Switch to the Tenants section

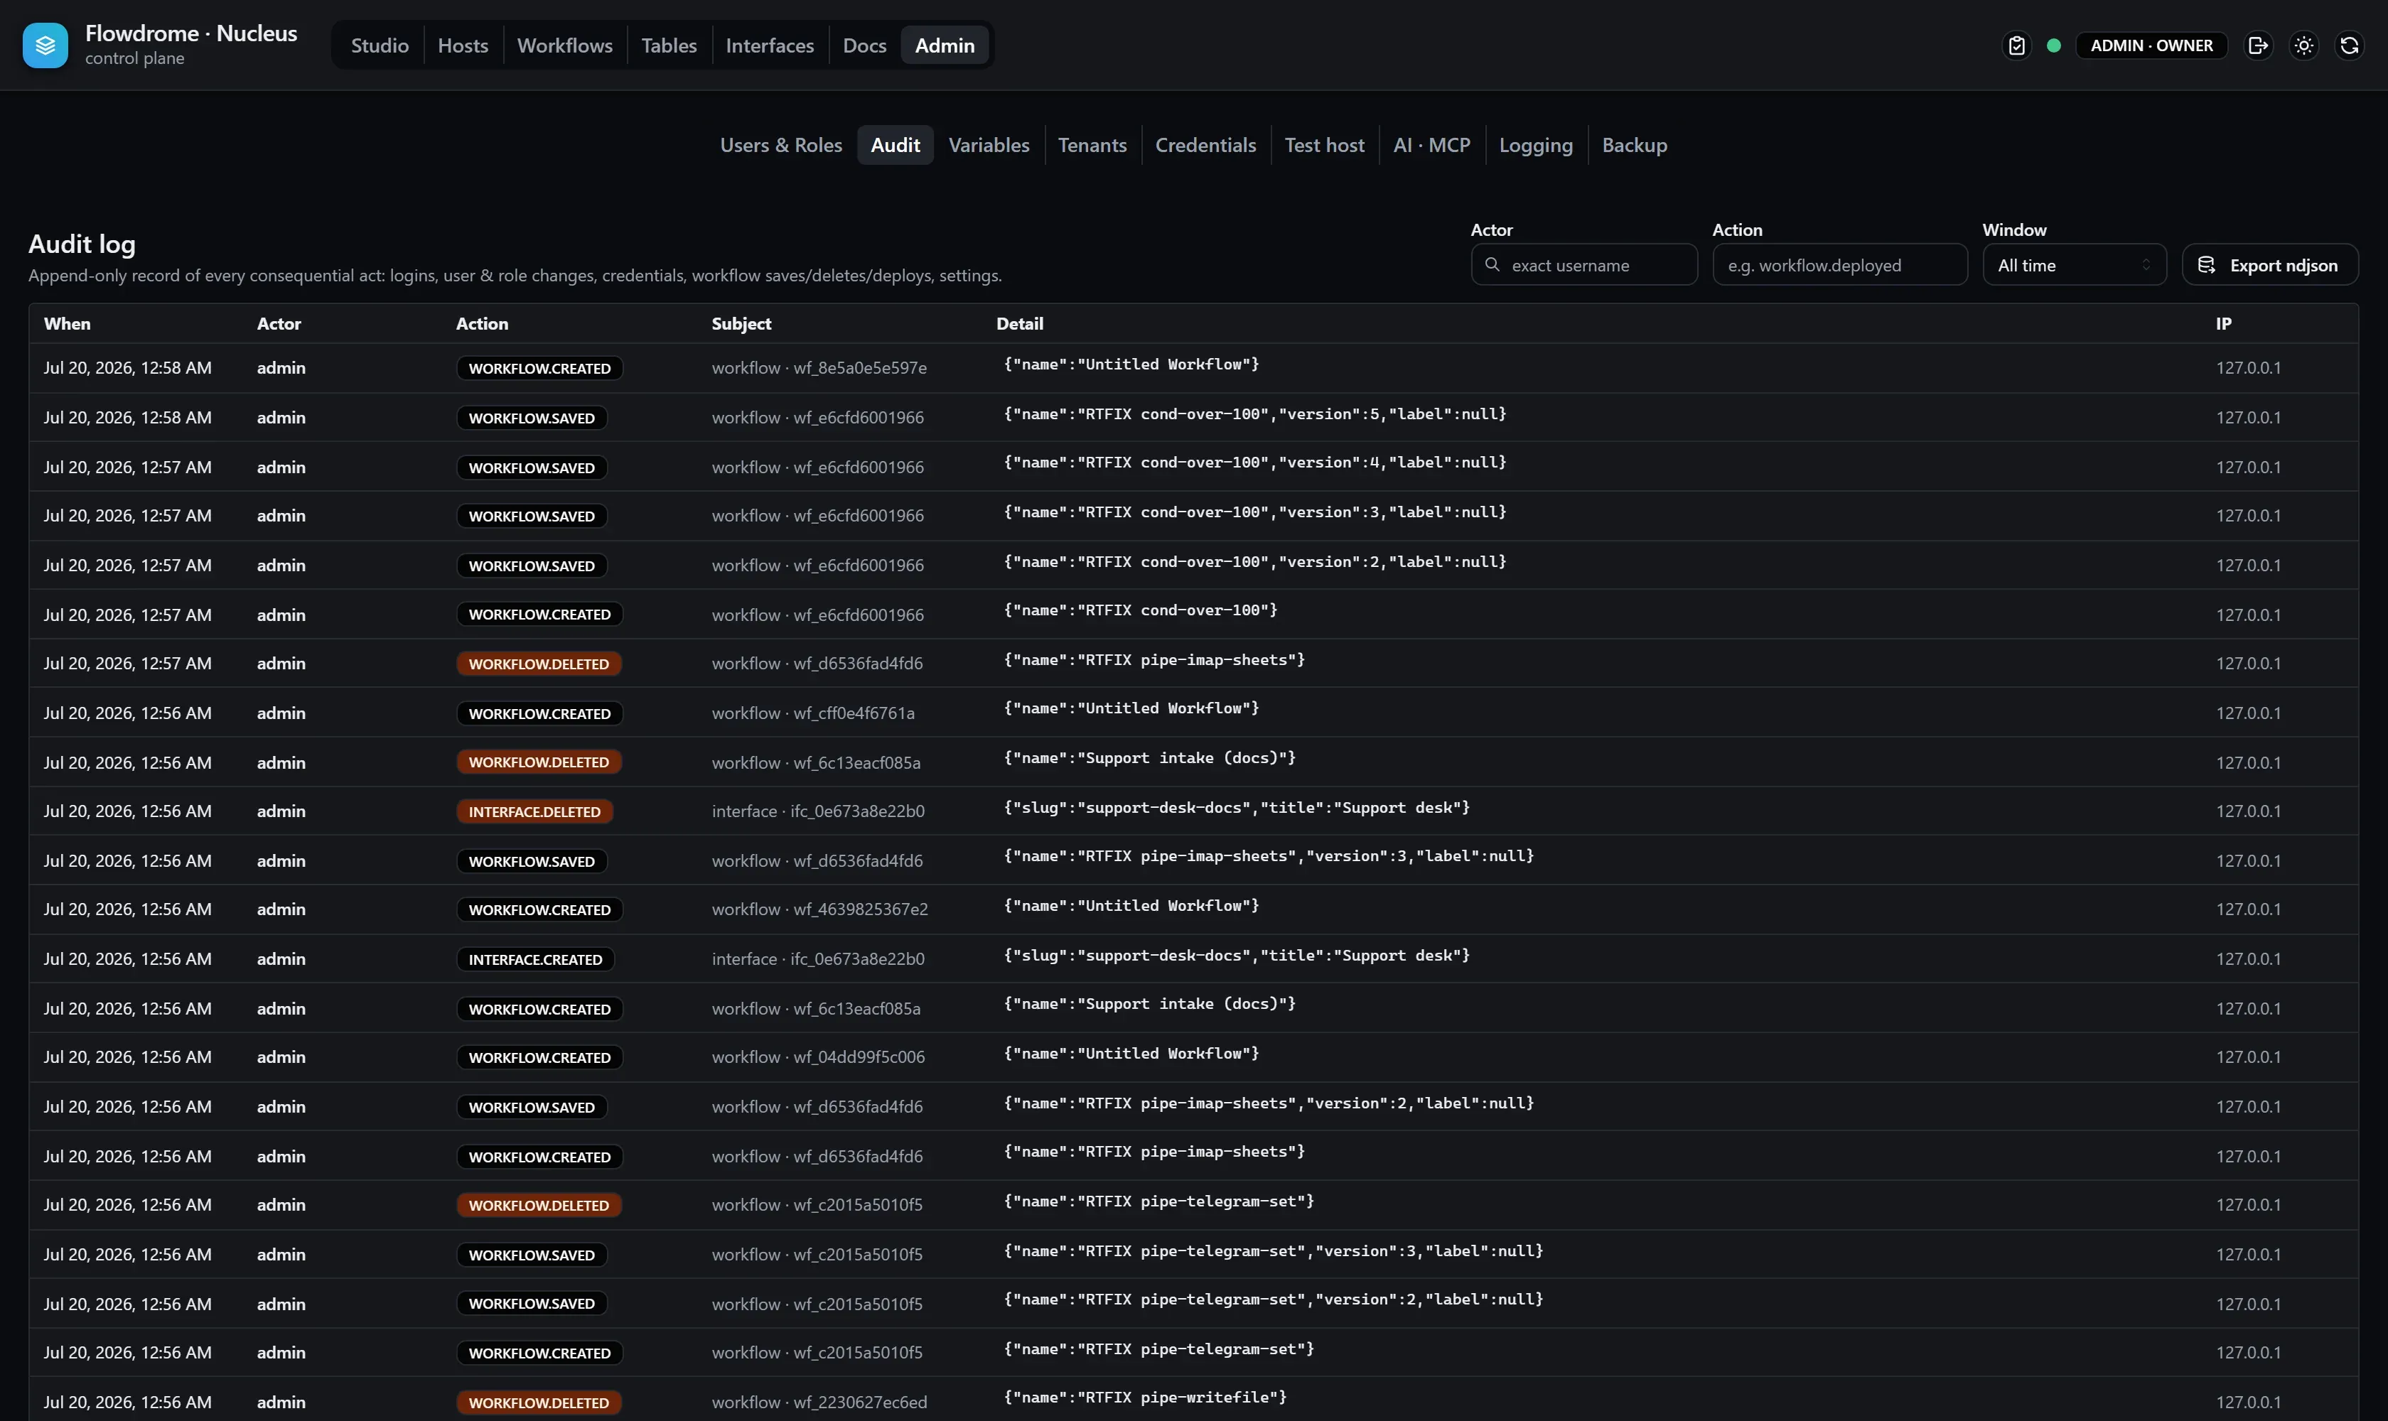[x=1092, y=145]
